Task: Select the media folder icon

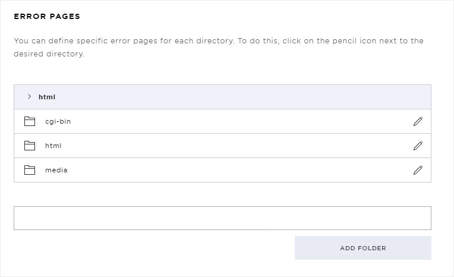Action: point(30,170)
